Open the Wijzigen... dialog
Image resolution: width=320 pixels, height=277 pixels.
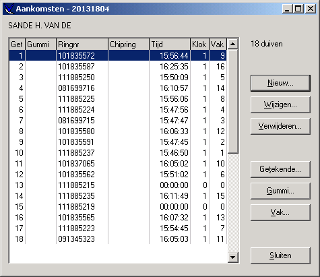point(280,104)
